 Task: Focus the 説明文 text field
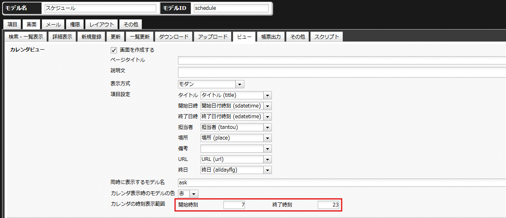point(342,72)
